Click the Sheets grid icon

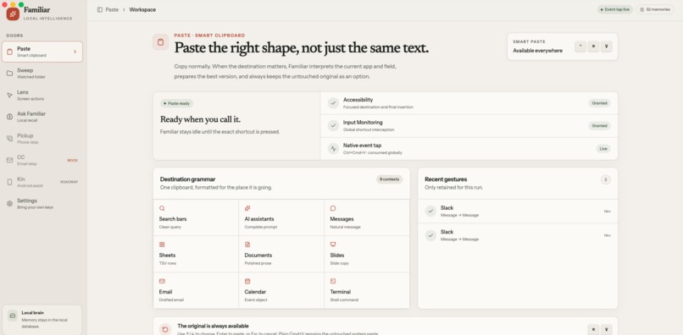[x=162, y=244]
